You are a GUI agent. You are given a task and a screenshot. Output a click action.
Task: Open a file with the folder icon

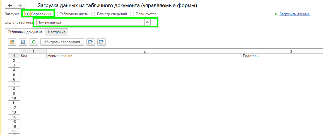tap(12, 42)
